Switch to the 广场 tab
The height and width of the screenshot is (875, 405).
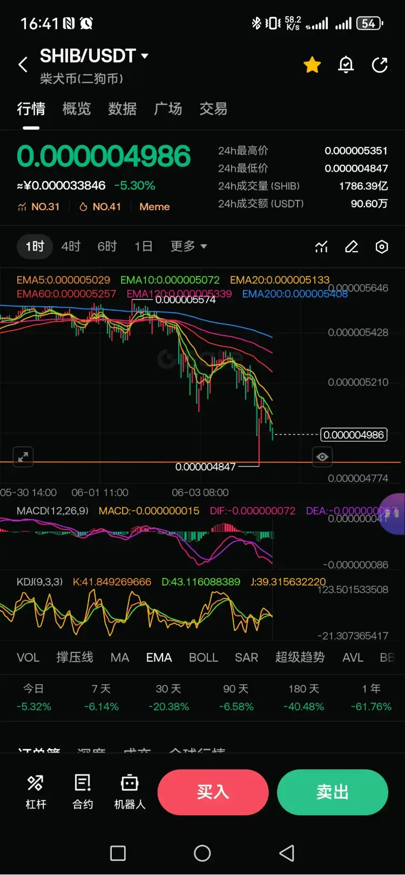(168, 109)
